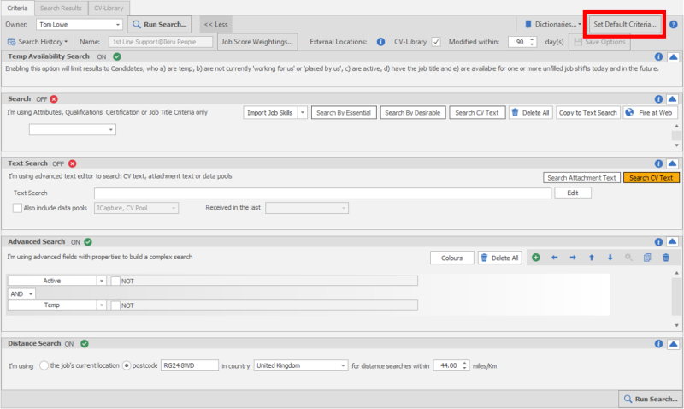Move Advanced Search row up
684x409 pixels.
591,258
